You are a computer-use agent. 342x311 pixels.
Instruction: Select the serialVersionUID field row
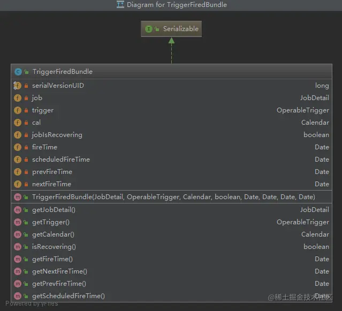pyautogui.click(x=171, y=86)
